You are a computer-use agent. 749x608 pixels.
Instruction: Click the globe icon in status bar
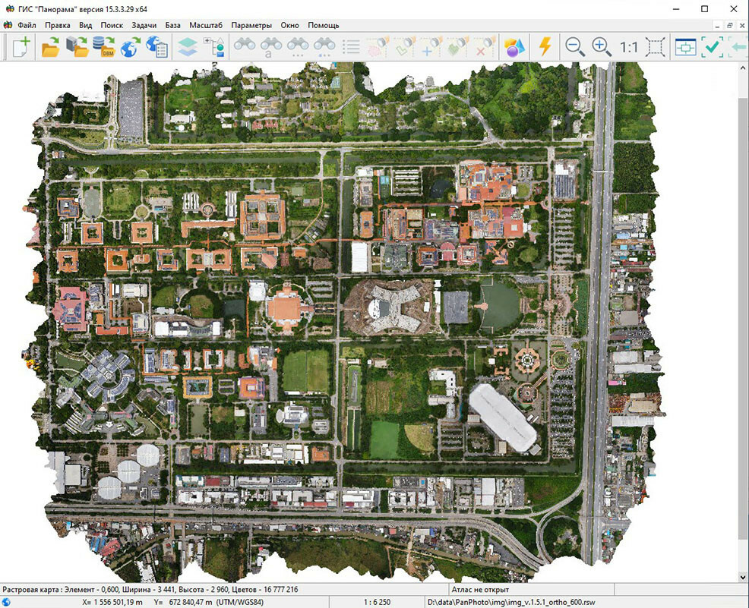(7, 602)
